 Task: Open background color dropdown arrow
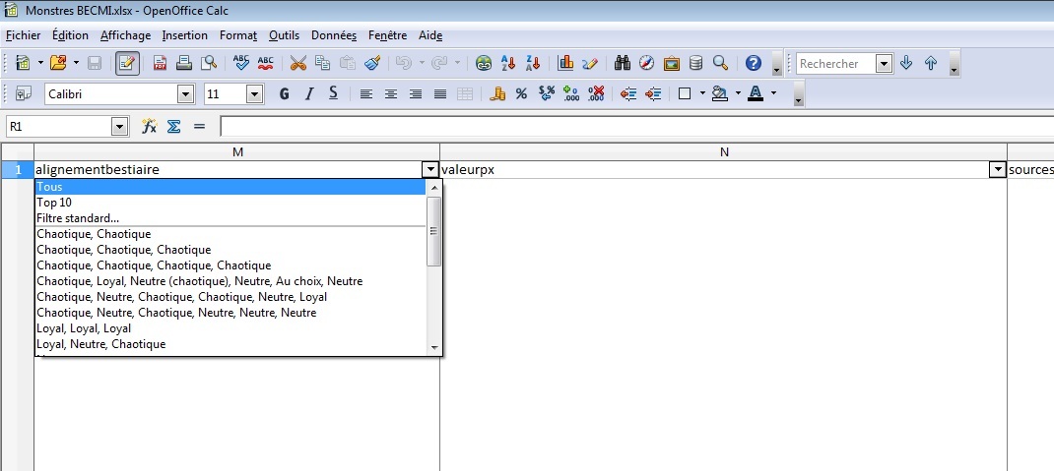point(738,93)
